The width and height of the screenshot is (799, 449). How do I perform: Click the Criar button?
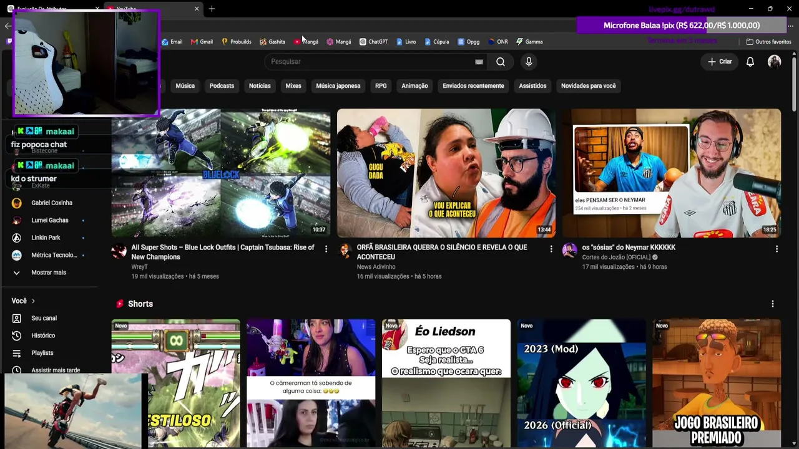pos(720,62)
